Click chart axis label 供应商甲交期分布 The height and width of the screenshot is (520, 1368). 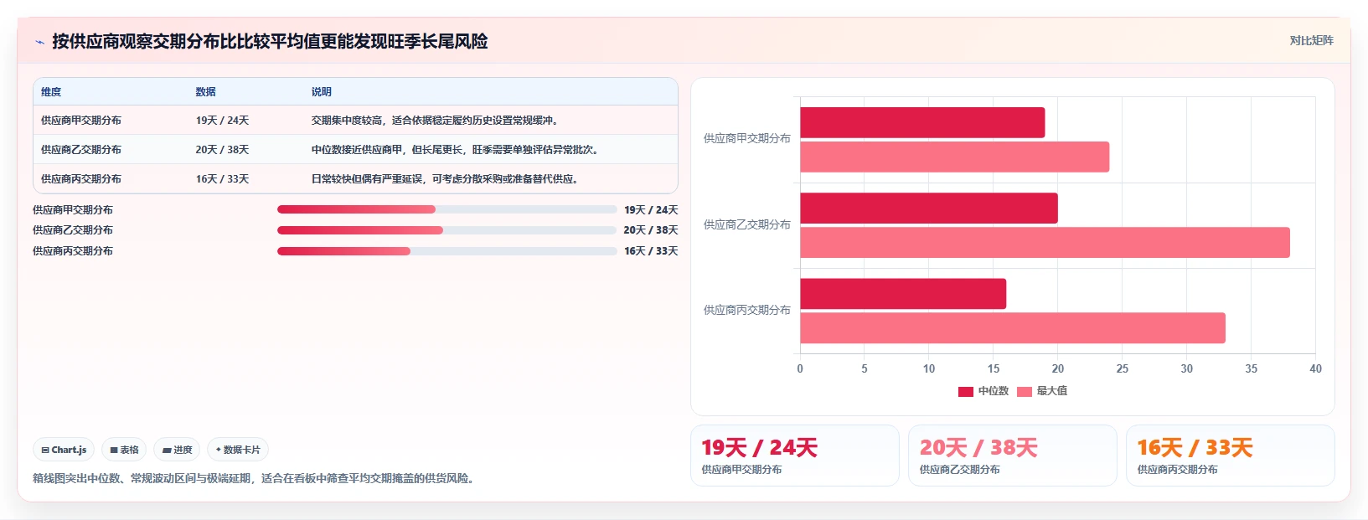[747, 139]
